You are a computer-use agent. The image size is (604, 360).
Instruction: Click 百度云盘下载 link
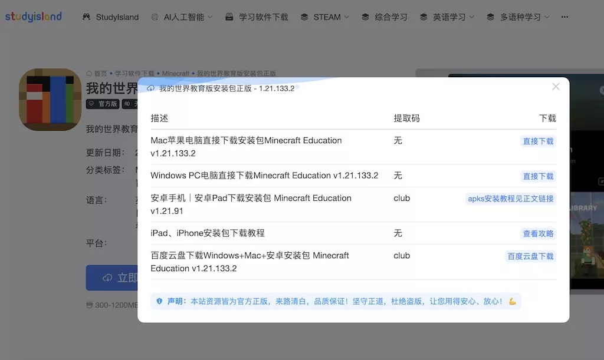530,256
